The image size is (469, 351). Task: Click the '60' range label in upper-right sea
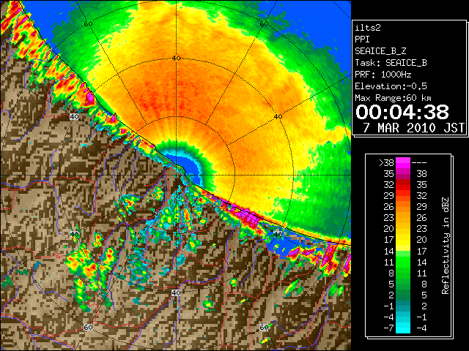click(264, 23)
